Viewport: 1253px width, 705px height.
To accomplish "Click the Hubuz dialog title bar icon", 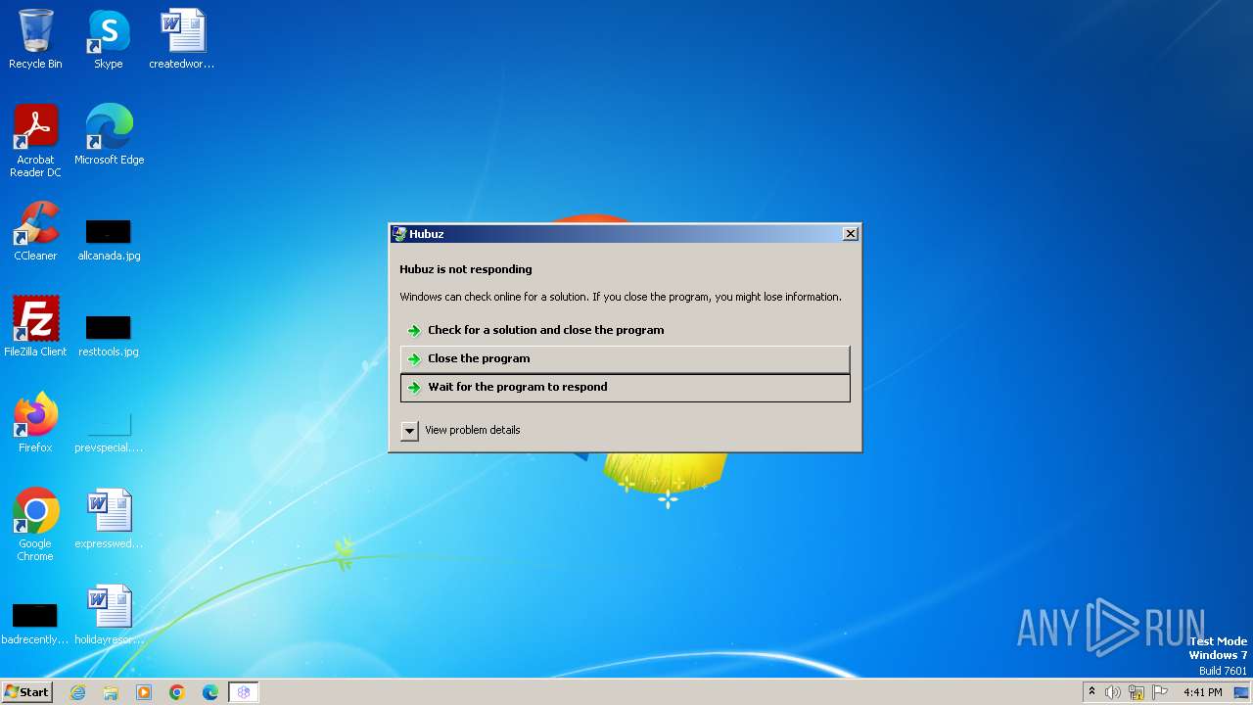I will click(x=399, y=234).
